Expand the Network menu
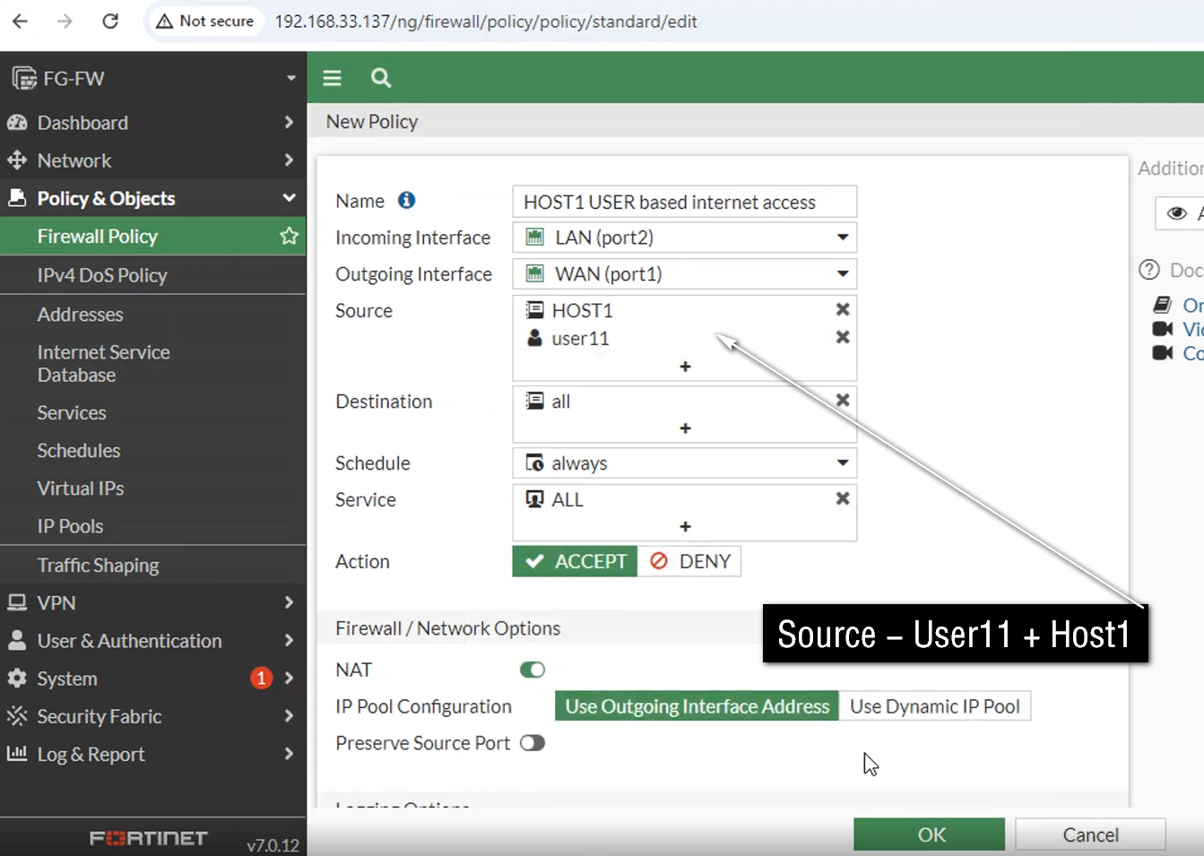 pyautogui.click(x=153, y=160)
